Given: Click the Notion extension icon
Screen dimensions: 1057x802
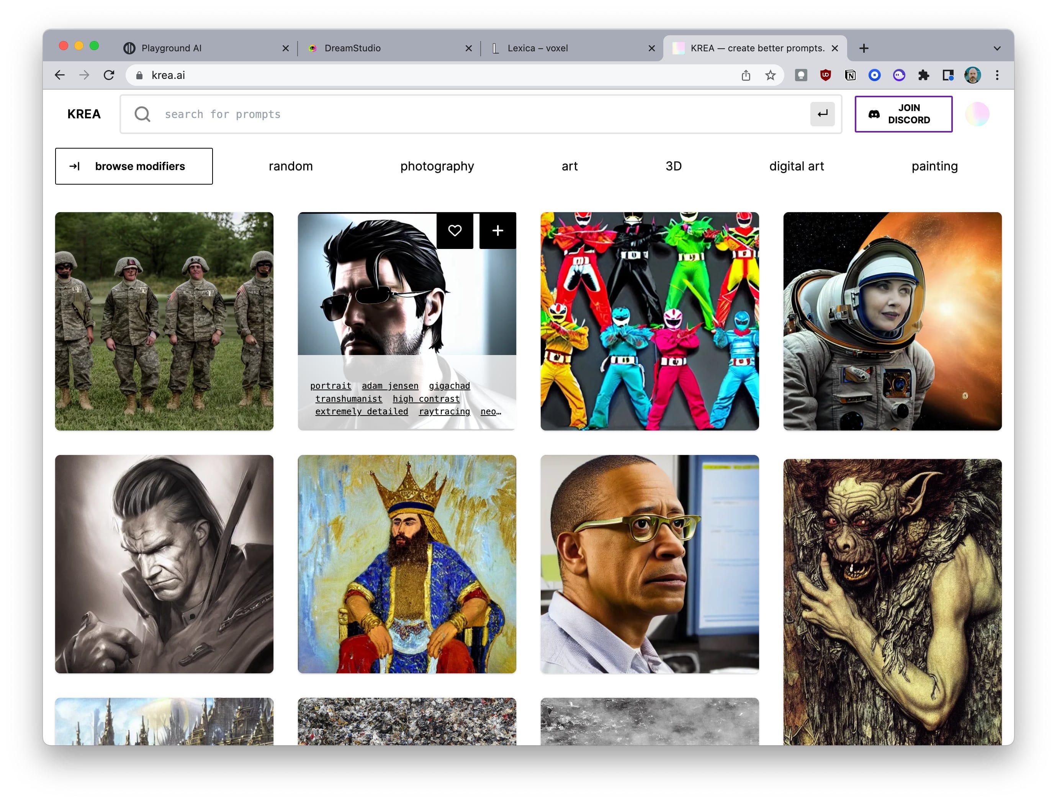Looking at the screenshot, I should [x=850, y=75].
